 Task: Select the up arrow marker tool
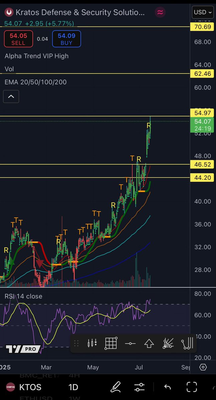[149, 343]
